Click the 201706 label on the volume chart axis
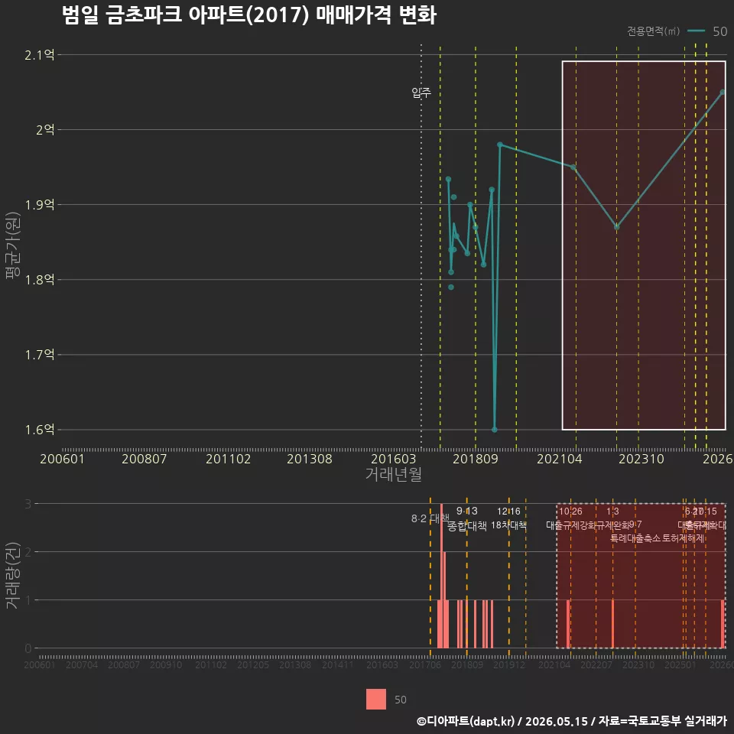The image size is (734, 734). (425, 664)
